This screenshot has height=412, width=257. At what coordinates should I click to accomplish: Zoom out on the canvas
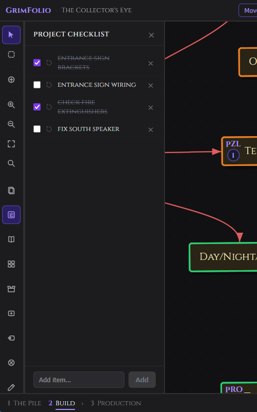pyautogui.click(x=11, y=124)
